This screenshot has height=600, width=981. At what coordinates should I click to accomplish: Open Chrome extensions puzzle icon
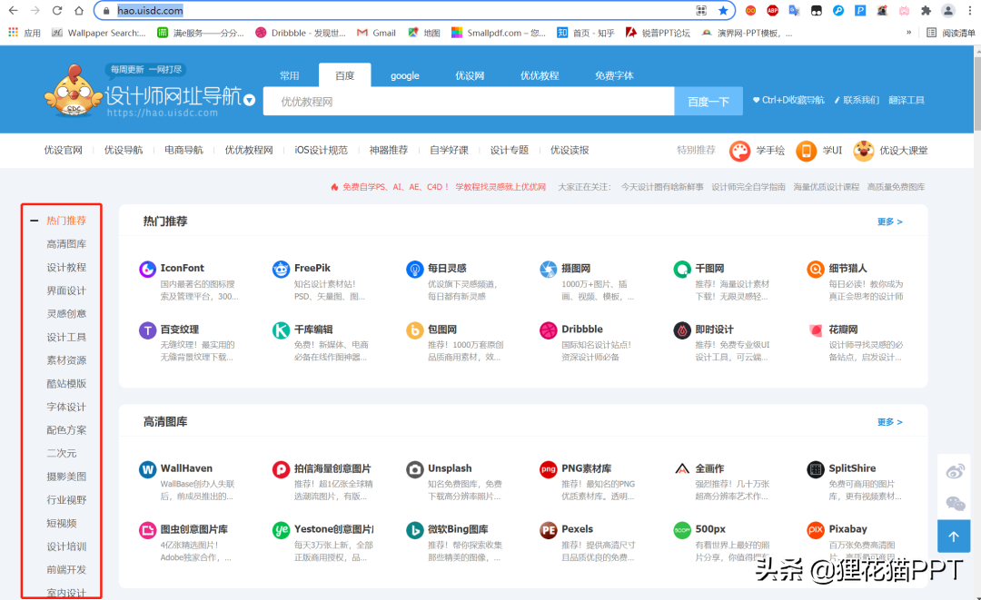point(926,11)
